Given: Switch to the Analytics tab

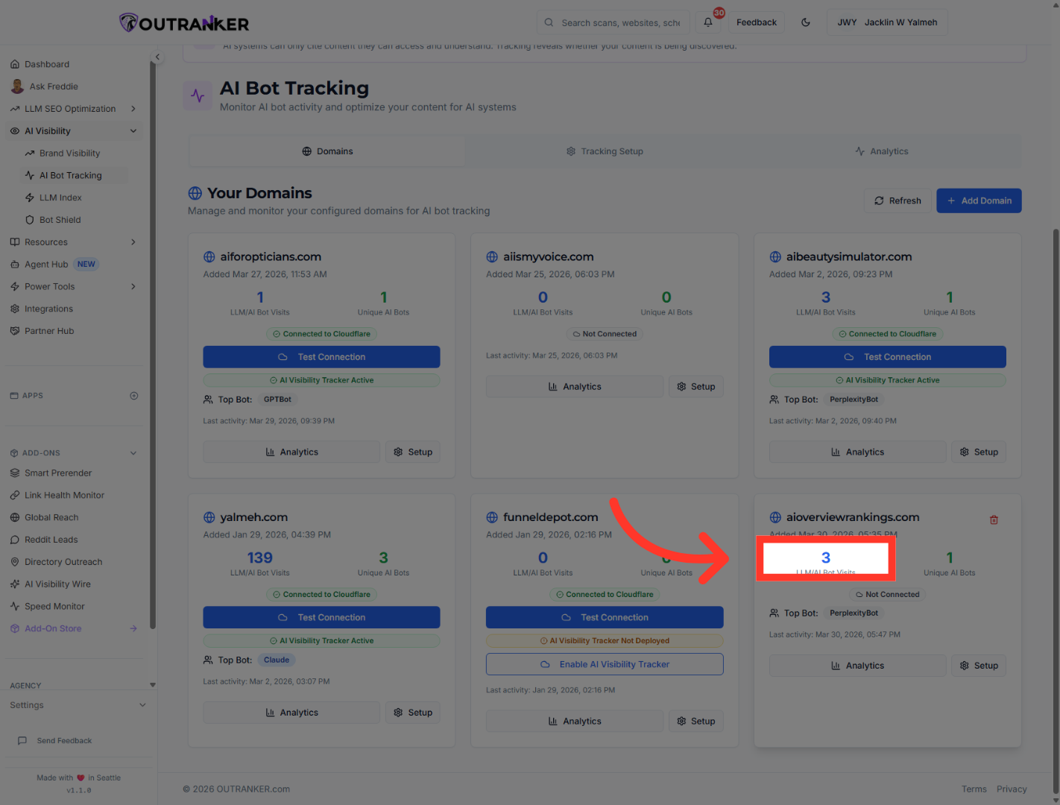Looking at the screenshot, I should tap(882, 151).
